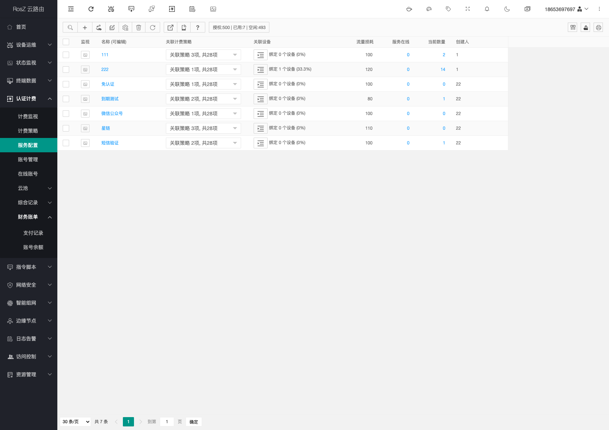Select the checkbox for row 111
This screenshot has width=609, height=430.
66,55
